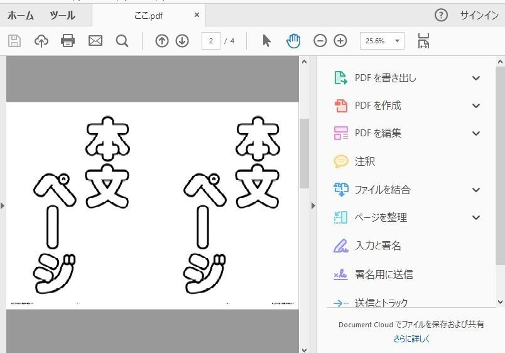Expand the PDF を作成 chevron
Image resolution: width=505 pixels, height=353 pixels.
(476, 106)
